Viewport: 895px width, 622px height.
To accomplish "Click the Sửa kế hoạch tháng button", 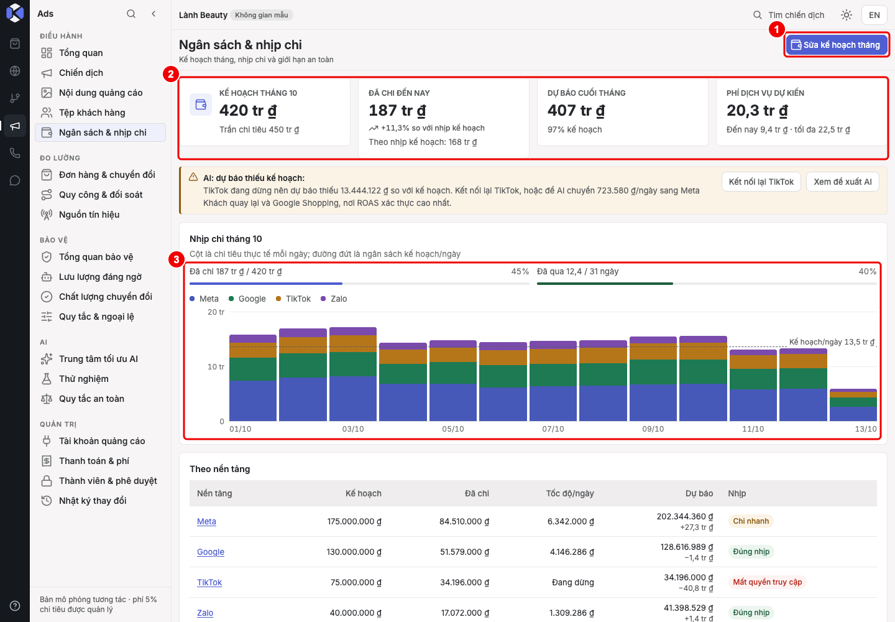I will (837, 45).
